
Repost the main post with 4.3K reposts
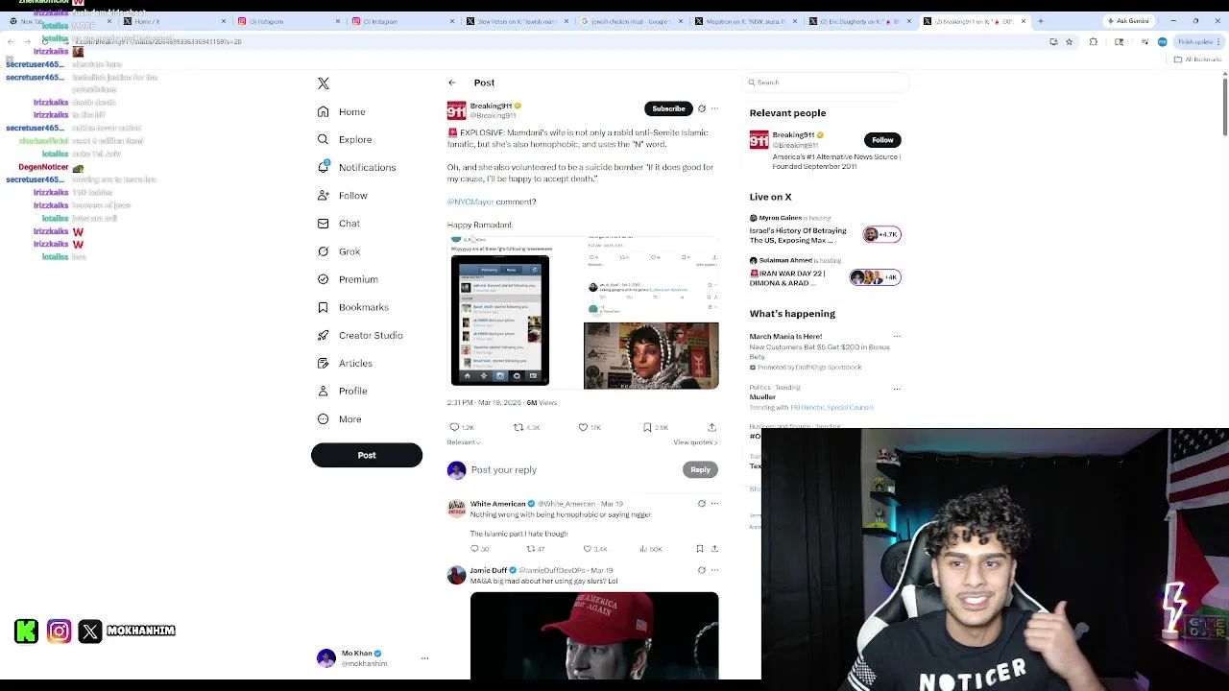coord(526,427)
